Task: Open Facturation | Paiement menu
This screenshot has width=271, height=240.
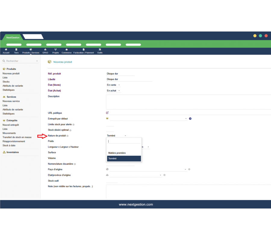Action: coord(83,51)
